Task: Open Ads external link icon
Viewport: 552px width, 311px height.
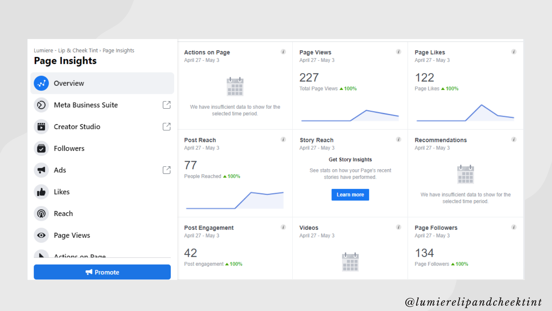Action: coord(167,170)
